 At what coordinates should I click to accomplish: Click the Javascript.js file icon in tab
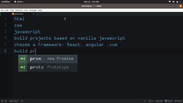[13, 14]
